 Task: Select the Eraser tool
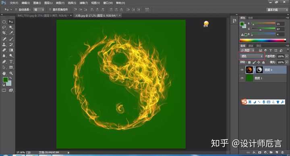tap(4, 50)
